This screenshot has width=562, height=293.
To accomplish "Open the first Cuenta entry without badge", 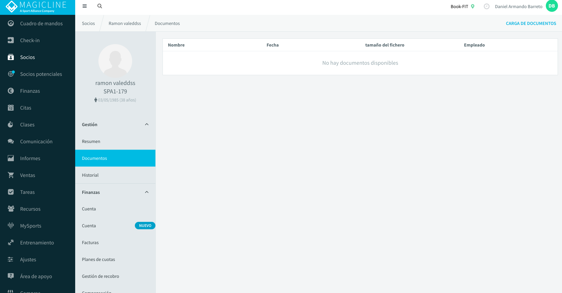I will point(115,209).
